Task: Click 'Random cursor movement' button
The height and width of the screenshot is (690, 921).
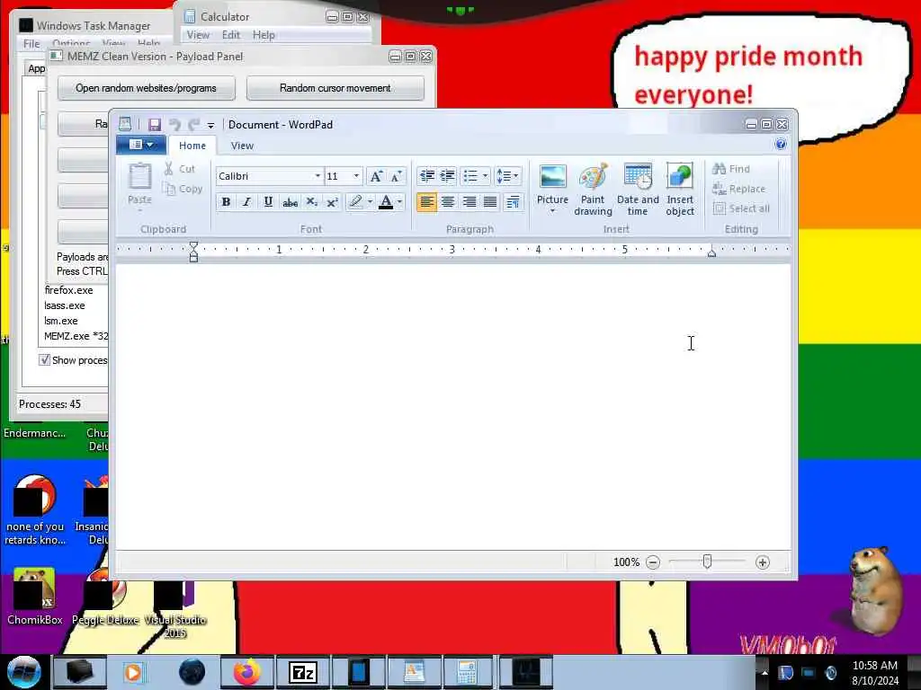Action: coord(335,88)
